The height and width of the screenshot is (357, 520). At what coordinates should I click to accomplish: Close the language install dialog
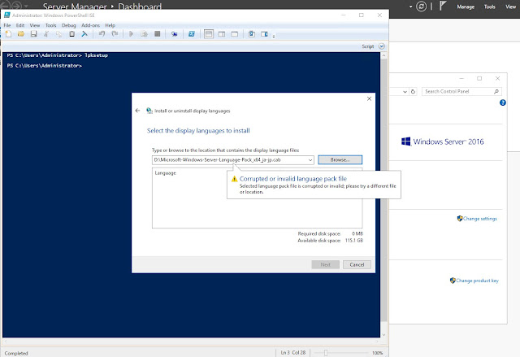[x=369, y=99]
